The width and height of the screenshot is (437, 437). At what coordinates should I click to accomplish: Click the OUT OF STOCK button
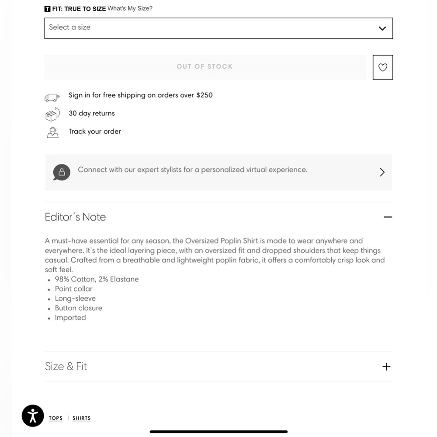[x=205, y=67]
